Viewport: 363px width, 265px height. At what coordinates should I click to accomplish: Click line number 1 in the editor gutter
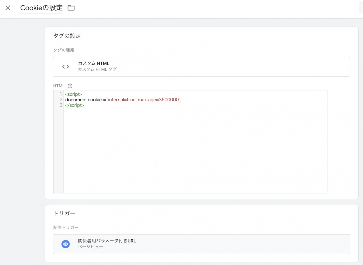pos(61,94)
